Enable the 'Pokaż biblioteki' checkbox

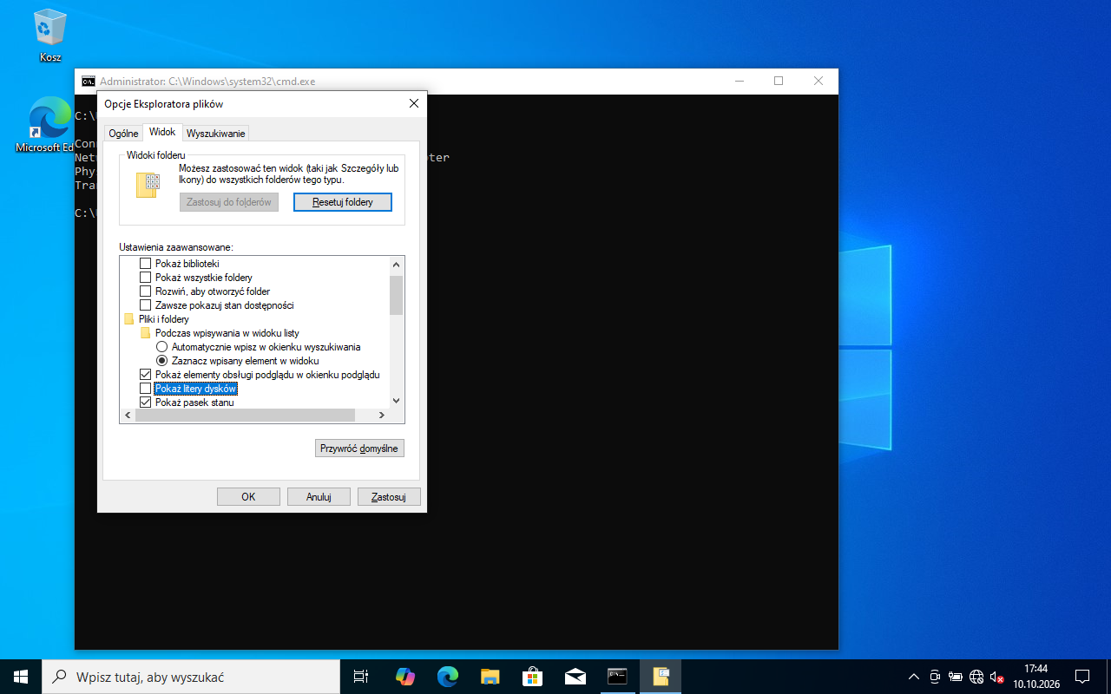coord(146,264)
